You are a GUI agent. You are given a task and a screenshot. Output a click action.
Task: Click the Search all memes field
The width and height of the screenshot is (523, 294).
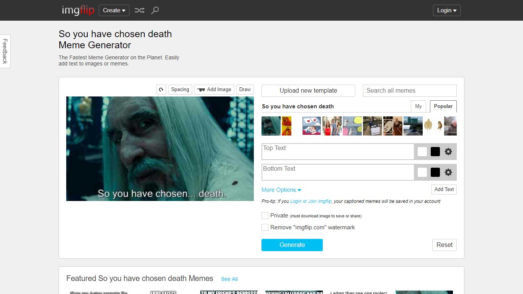tap(410, 91)
